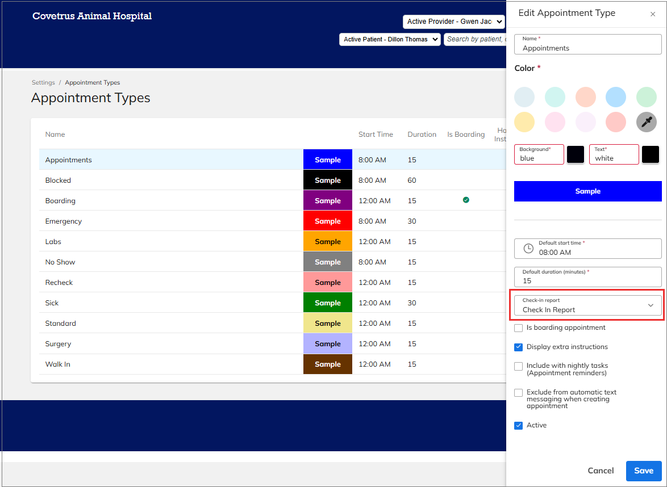This screenshot has height=487, width=667.
Task: Edit the Default start time field
Action: [587, 249]
